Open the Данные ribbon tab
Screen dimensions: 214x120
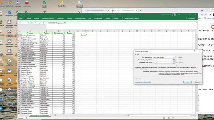(69, 19)
